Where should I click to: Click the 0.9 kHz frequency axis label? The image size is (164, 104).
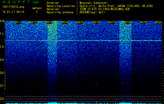point(2,60)
